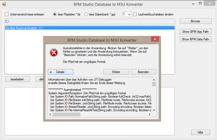This screenshot has width=217, height=140.
Task: Click Show BPM Data Path button
Action: coord(196,39)
